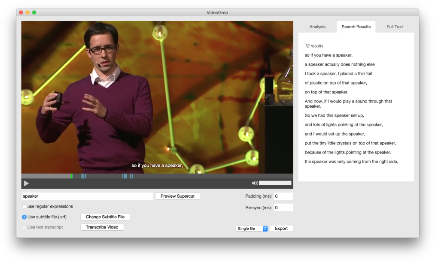Screen dimensions: 435x262
Task: Select 'Use text transcript' radio option
Action: click(24, 227)
